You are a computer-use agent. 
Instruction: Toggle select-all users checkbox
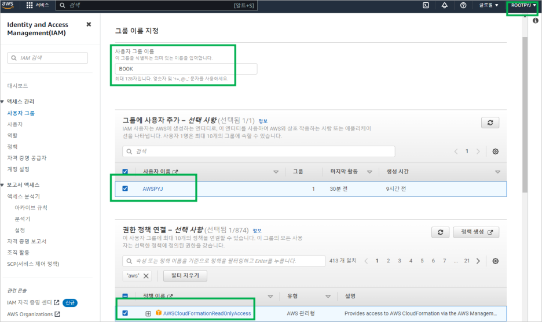(x=125, y=172)
